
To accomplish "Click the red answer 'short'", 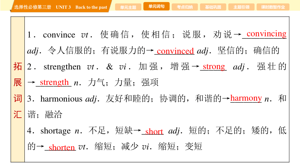I will [154, 132].
